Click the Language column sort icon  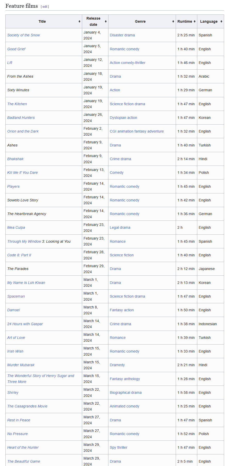pos(221,22)
